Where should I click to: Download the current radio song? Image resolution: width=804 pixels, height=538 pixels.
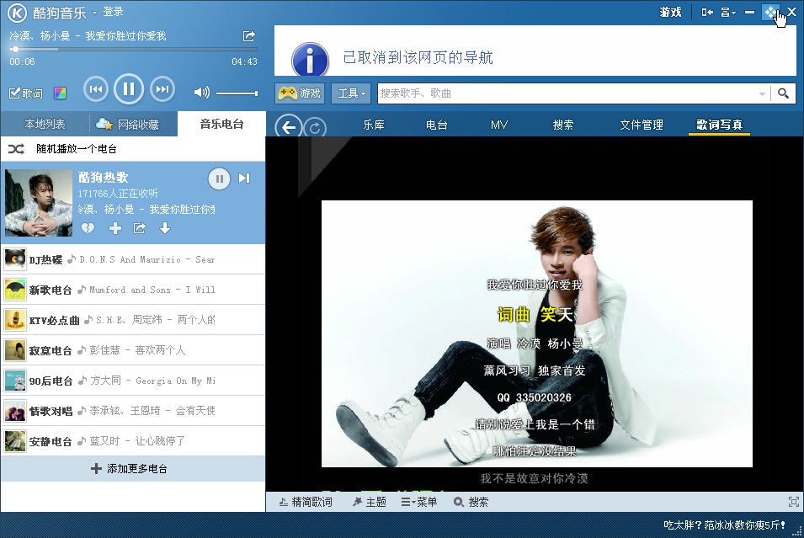click(x=165, y=228)
